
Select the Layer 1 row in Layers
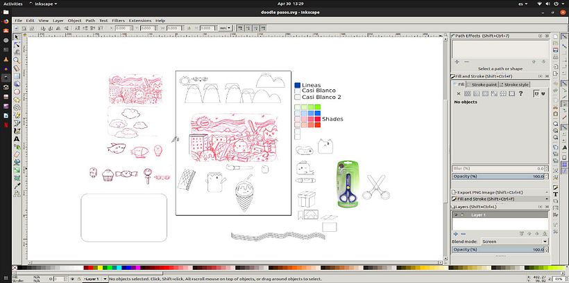(x=500, y=215)
